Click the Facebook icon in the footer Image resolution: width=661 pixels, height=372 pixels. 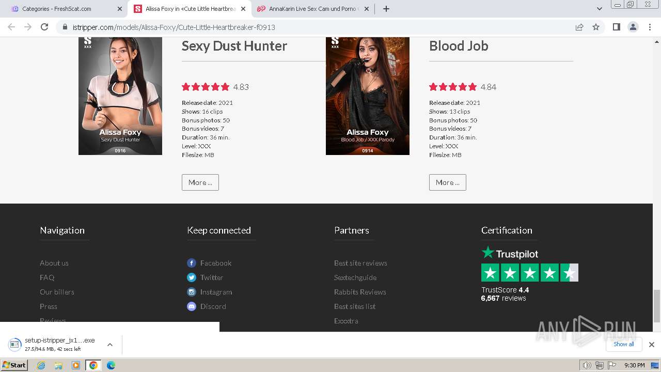[192, 263]
